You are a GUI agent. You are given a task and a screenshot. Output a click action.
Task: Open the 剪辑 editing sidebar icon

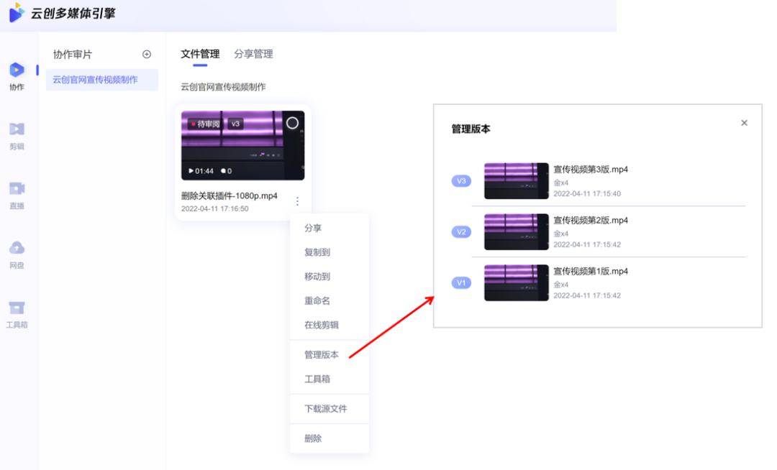[17, 129]
